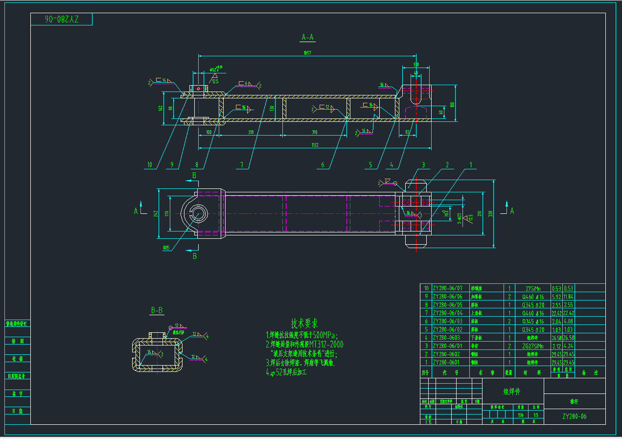The height and width of the screenshot is (439, 622).
Task: Select the large 组焊件 title block text
Action: click(512, 392)
